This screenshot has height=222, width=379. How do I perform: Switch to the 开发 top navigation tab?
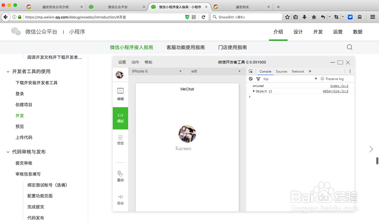pos(318,32)
